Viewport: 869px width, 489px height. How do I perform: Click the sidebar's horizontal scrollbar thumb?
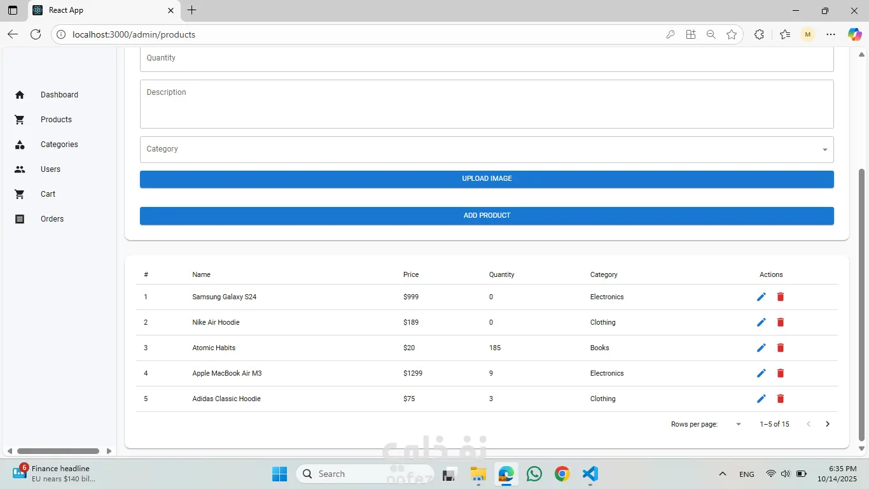[58, 451]
